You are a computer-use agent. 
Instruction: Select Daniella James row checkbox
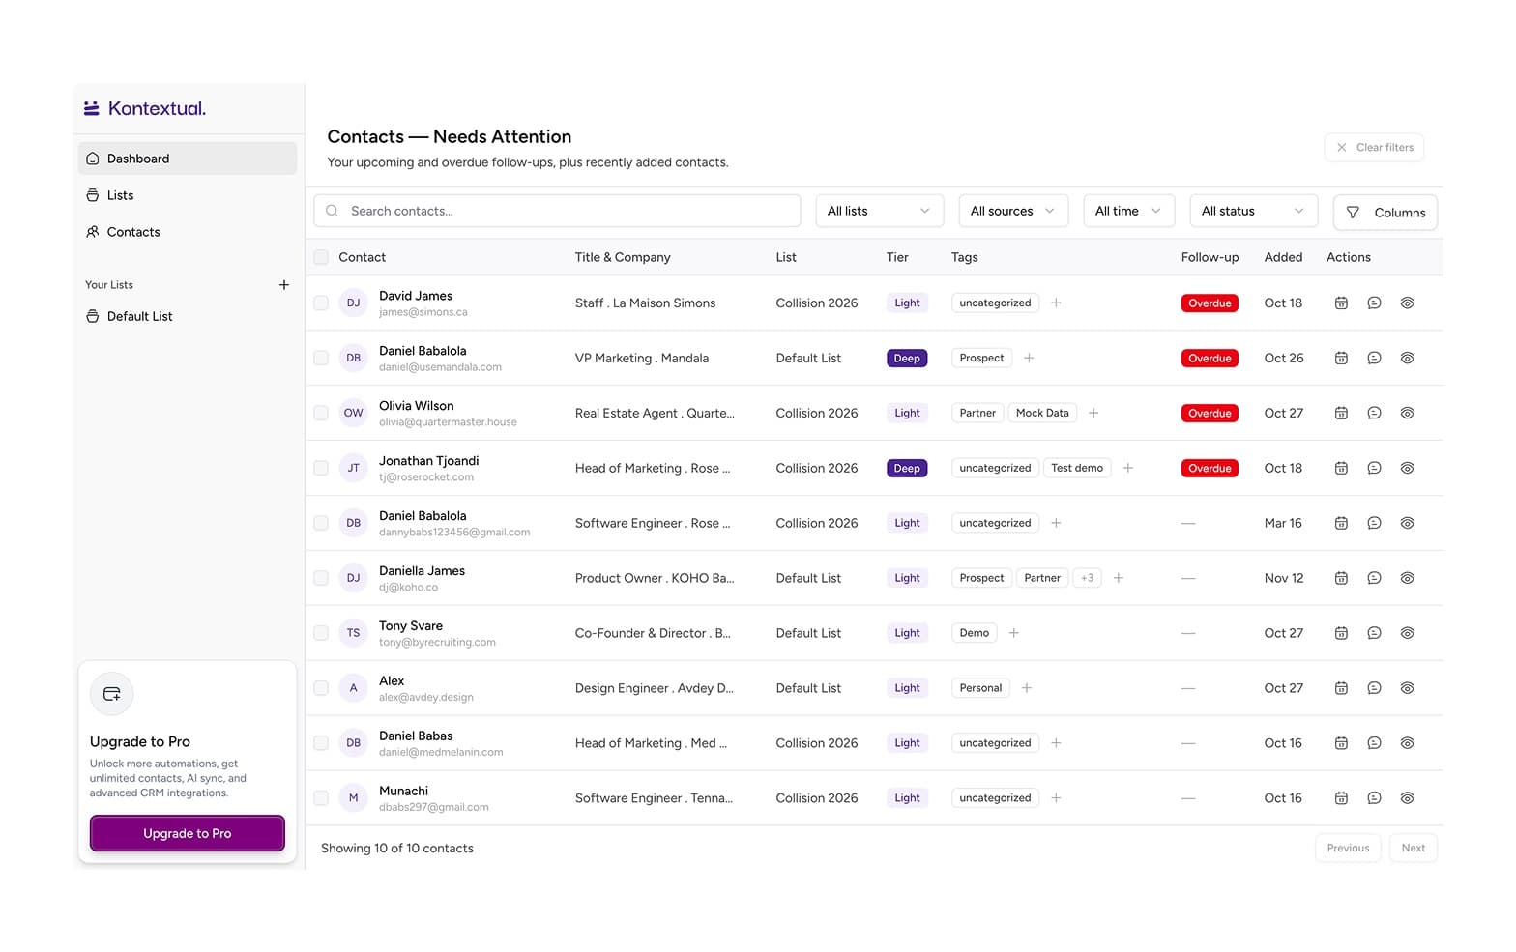click(x=321, y=578)
